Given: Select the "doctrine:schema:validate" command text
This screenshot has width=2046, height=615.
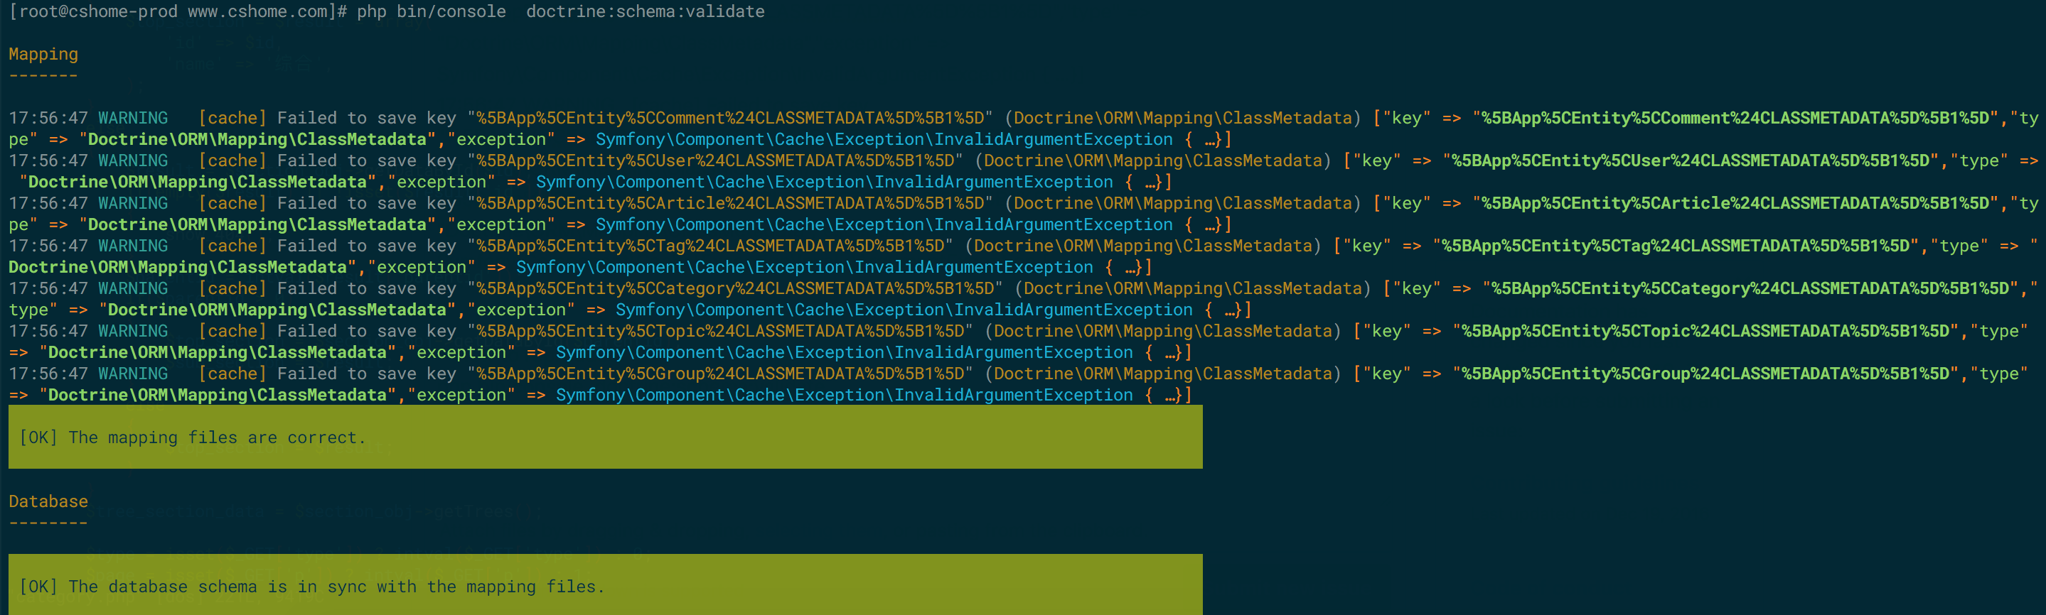Looking at the screenshot, I should pyautogui.click(x=645, y=11).
